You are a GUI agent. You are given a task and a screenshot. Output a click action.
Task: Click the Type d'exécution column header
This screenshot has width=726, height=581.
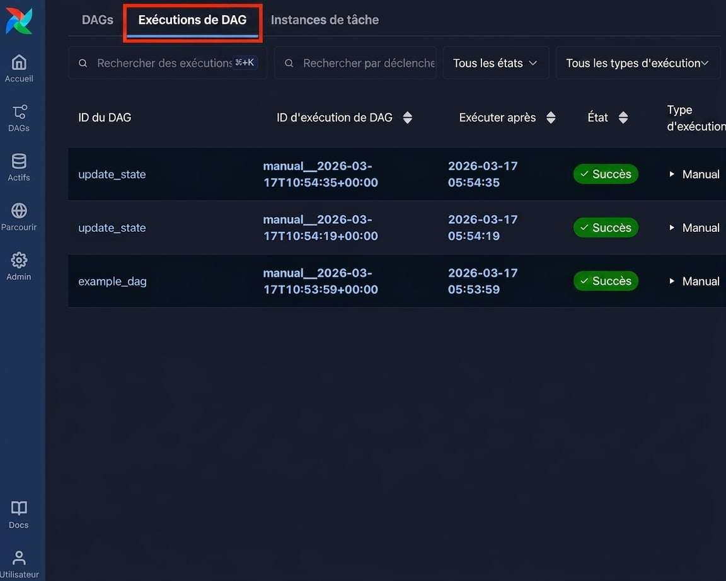pyautogui.click(x=696, y=118)
